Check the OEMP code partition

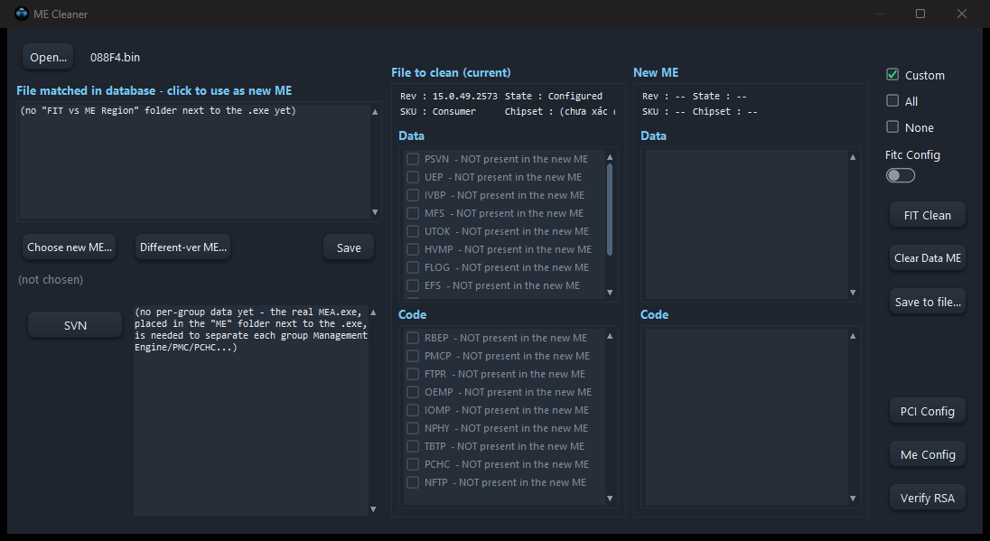tap(413, 392)
